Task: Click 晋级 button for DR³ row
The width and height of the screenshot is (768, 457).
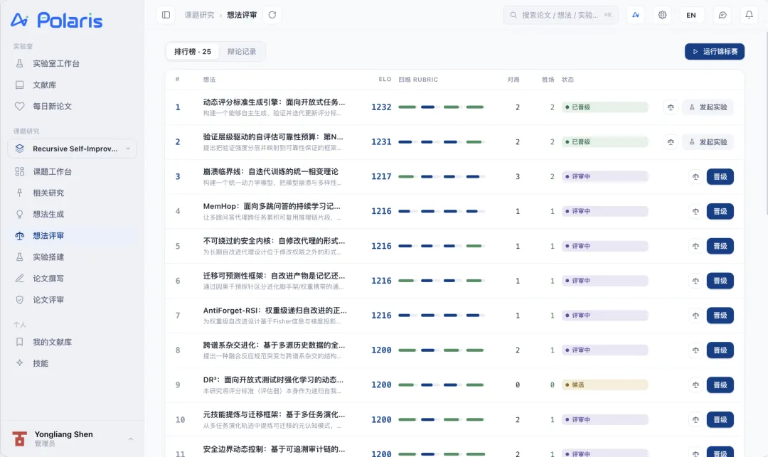Action: tap(720, 385)
